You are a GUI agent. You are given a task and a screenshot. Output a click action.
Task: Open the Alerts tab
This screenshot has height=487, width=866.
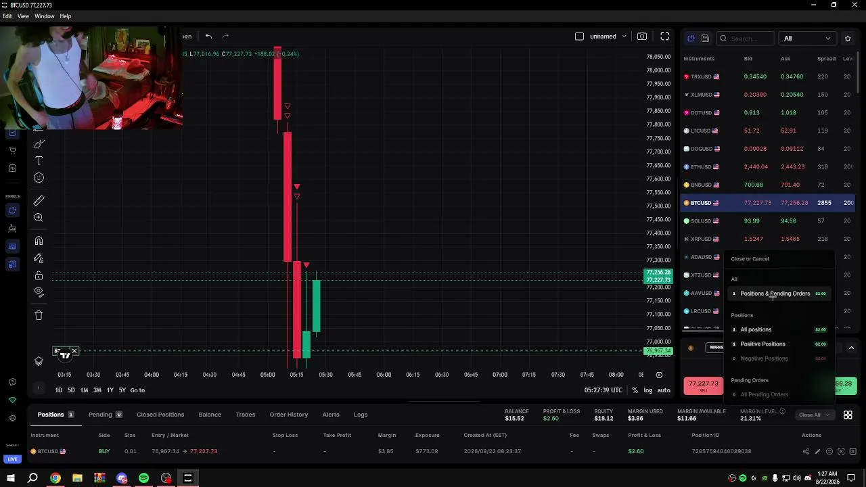(331, 415)
